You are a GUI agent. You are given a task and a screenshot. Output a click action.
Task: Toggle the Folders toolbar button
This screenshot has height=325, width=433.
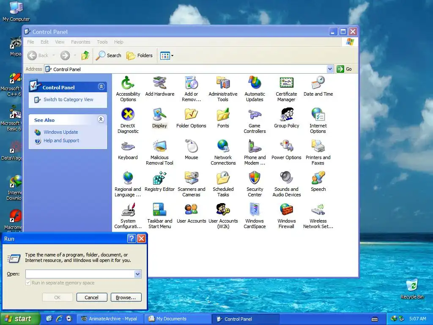point(140,55)
